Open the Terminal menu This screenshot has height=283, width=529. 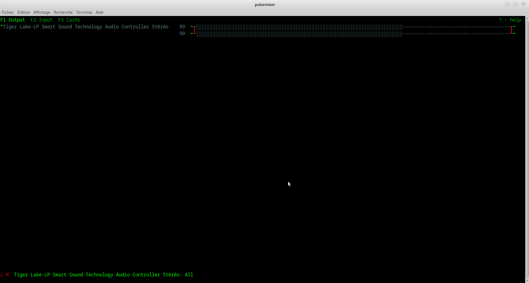(84, 12)
